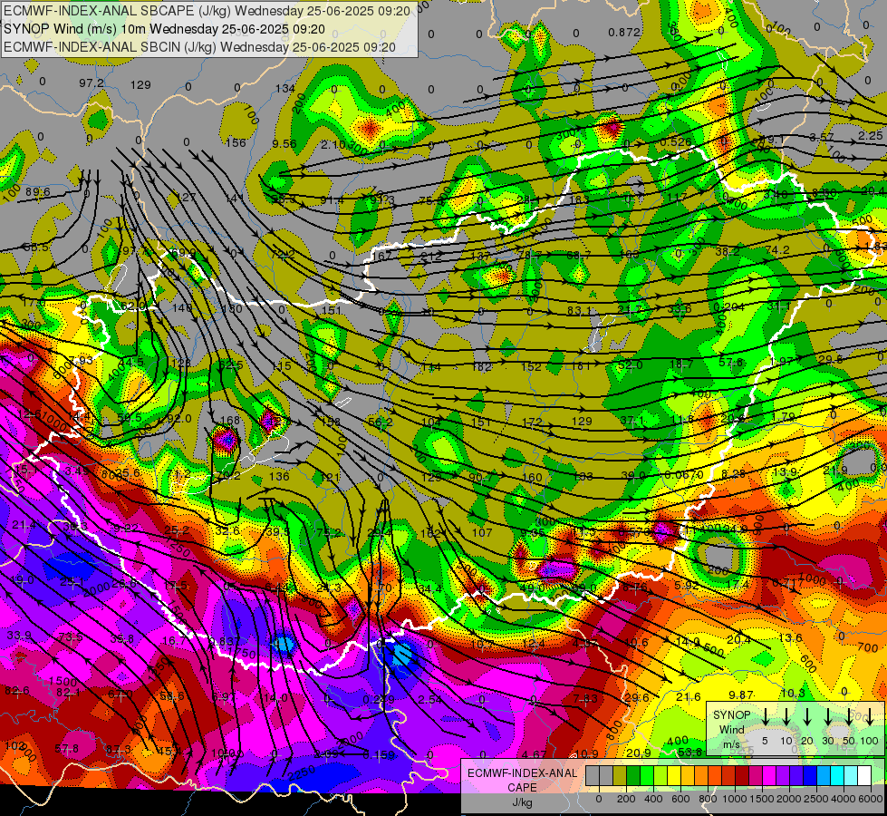Click the 75.2 value on the map

point(329,532)
